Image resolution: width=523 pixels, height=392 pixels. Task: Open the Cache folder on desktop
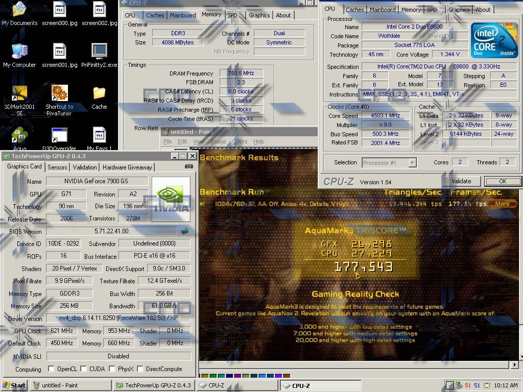pyautogui.click(x=100, y=98)
